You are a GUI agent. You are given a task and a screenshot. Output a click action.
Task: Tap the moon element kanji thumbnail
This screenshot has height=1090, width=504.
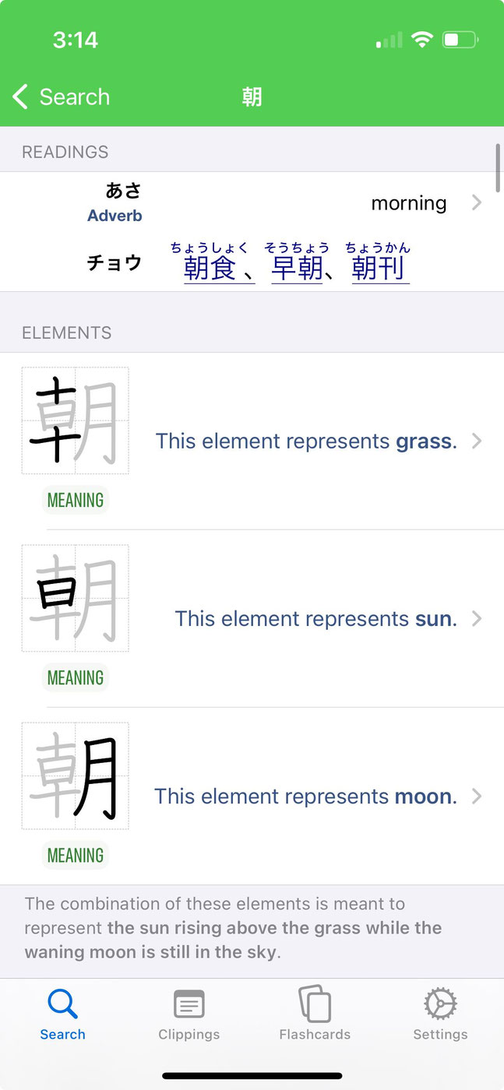(x=76, y=775)
